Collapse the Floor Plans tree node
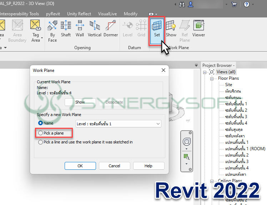267x205 pixels. (212, 79)
